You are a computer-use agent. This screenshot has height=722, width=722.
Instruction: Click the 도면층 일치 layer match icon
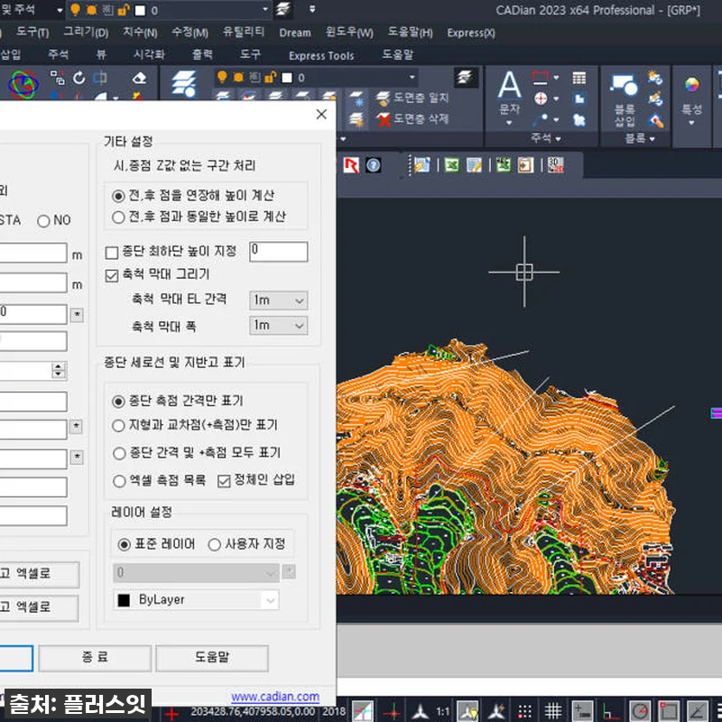383,98
